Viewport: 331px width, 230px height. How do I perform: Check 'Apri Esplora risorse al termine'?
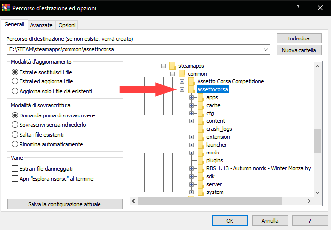pos(15,179)
